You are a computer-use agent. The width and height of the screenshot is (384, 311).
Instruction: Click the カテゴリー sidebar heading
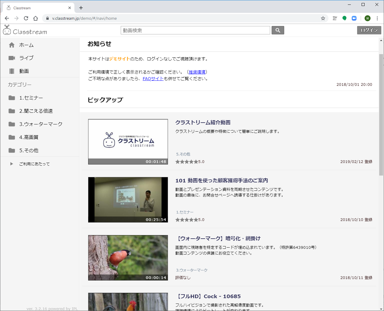[20, 85]
